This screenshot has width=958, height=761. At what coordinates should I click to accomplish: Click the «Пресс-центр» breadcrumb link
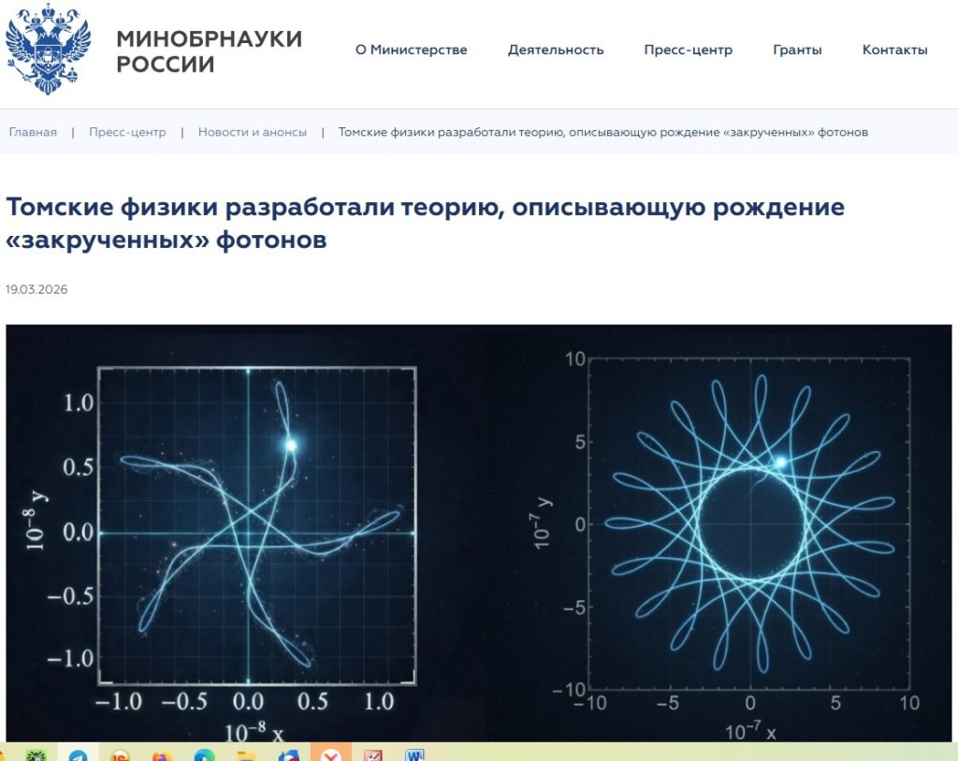coord(127,132)
